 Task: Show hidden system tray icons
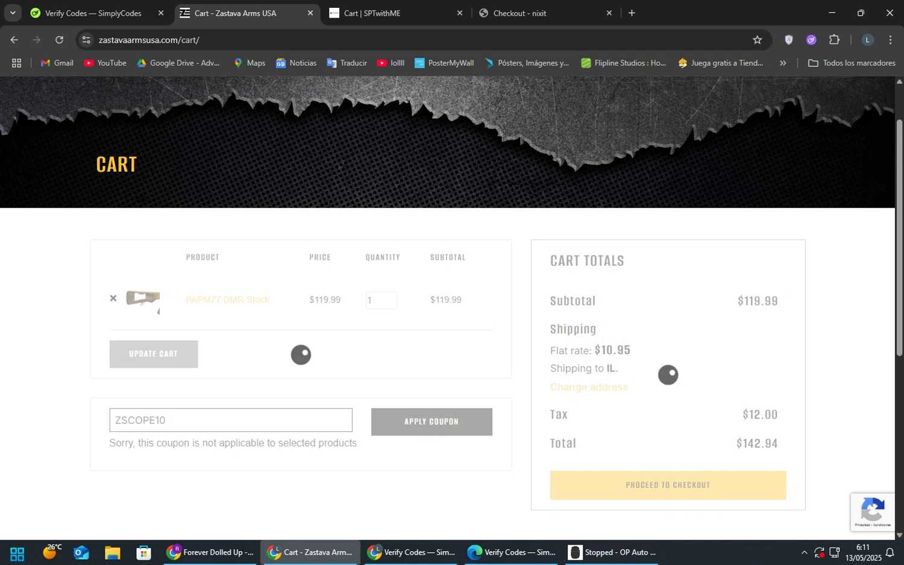pos(804,552)
